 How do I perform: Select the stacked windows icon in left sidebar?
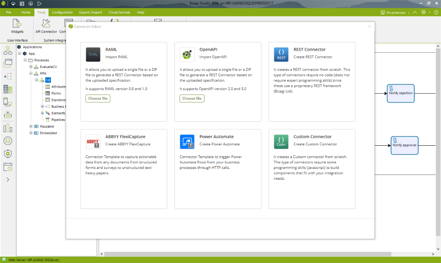(x=8, y=63)
